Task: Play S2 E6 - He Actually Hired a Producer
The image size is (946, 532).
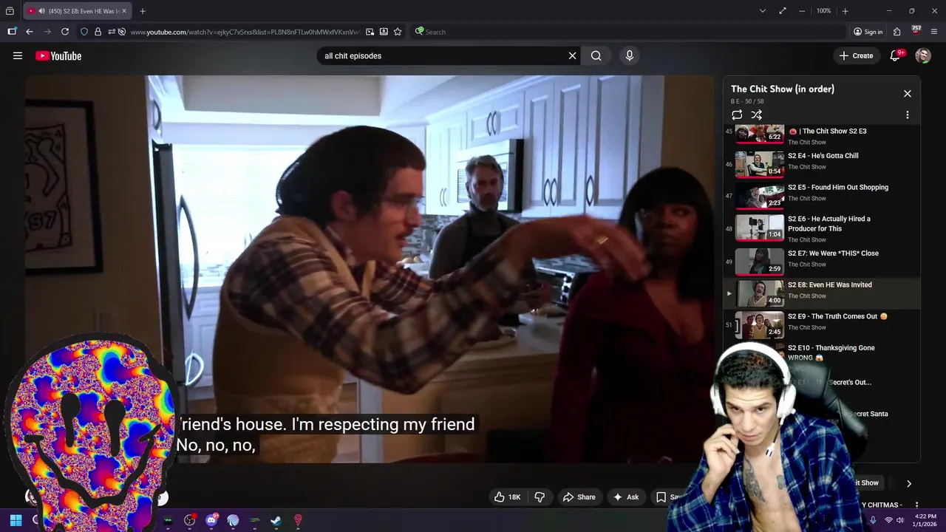Action: (x=820, y=228)
